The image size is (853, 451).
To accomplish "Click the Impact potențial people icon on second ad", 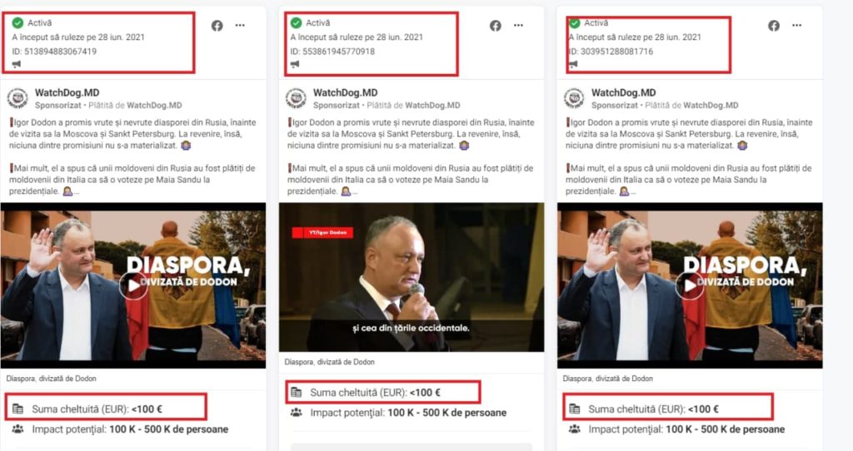I will coord(296,413).
